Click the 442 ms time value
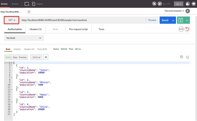197x121 pixels. pyautogui.click(x=78, y=49)
